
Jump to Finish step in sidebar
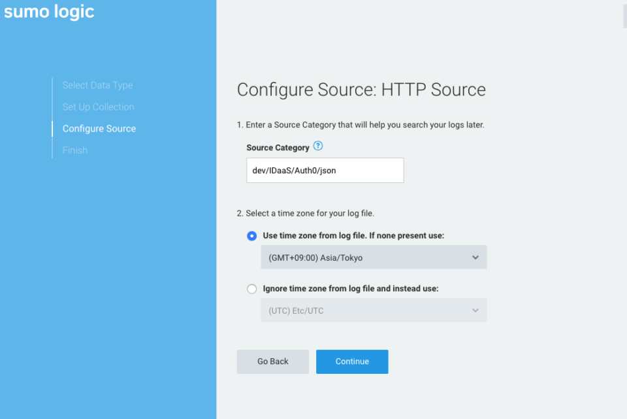[x=74, y=150]
